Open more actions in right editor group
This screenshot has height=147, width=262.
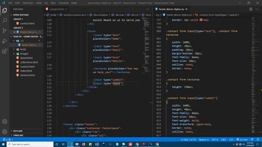[x=257, y=9]
